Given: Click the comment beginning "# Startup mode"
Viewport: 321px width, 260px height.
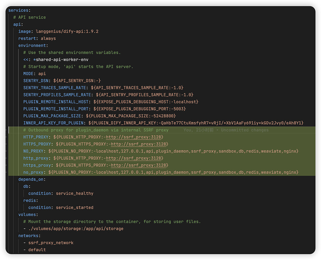Looking at the screenshot, I should [78, 67].
